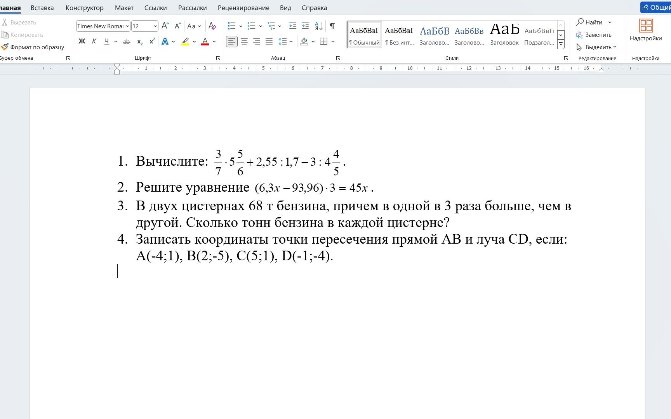The width and height of the screenshot is (671, 419).
Task: Apply strikethrough formatting
Action: coord(127,42)
